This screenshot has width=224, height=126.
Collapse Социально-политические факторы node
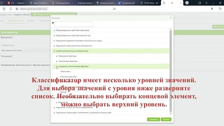(x=57, y=66)
